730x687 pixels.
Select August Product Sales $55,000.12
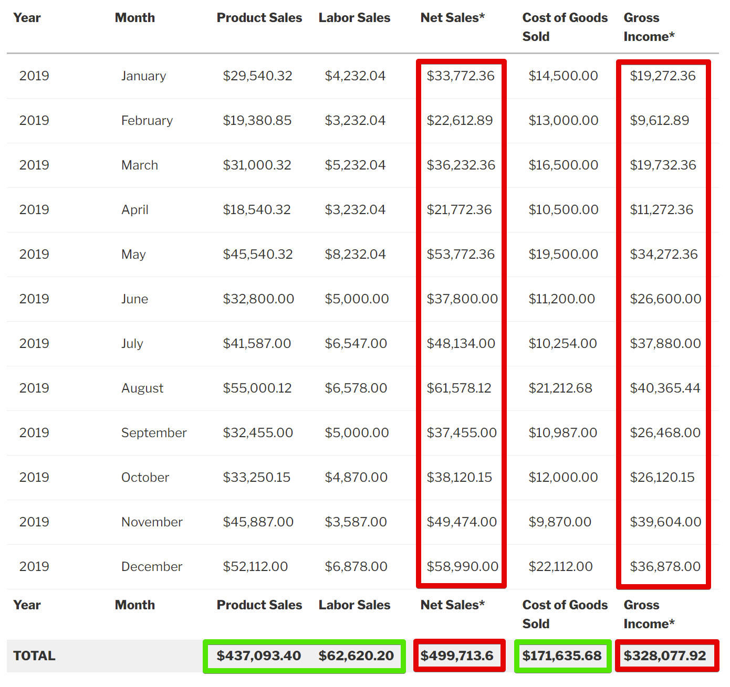coord(257,388)
